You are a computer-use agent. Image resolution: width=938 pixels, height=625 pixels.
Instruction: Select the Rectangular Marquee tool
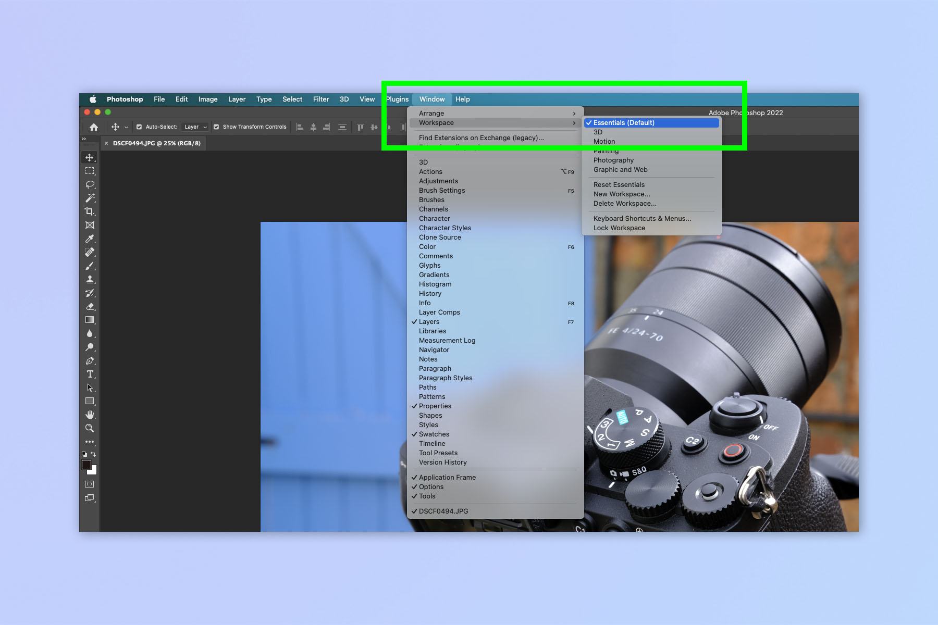(x=90, y=171)
